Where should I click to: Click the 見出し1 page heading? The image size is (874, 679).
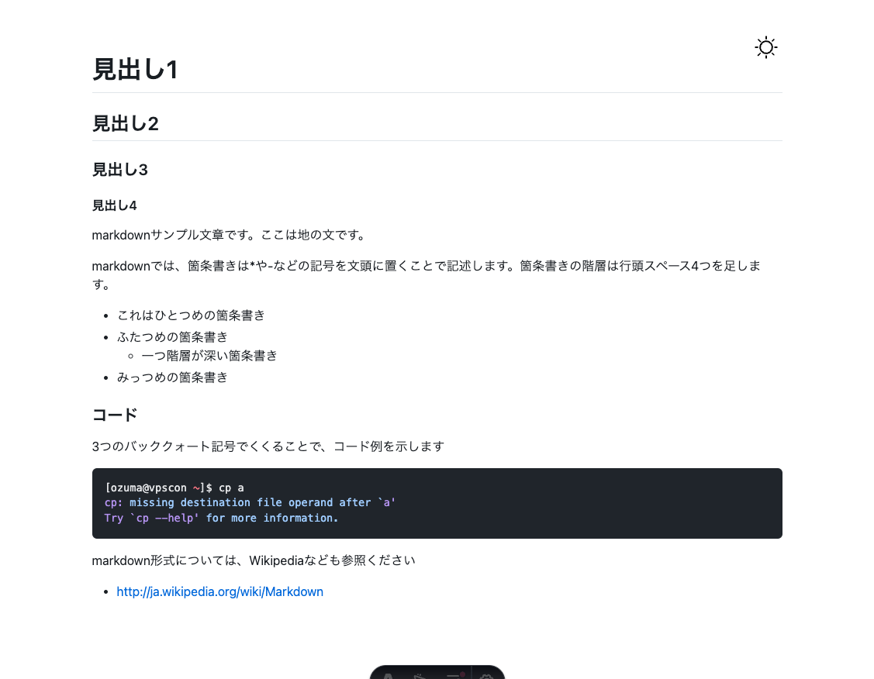135,70
